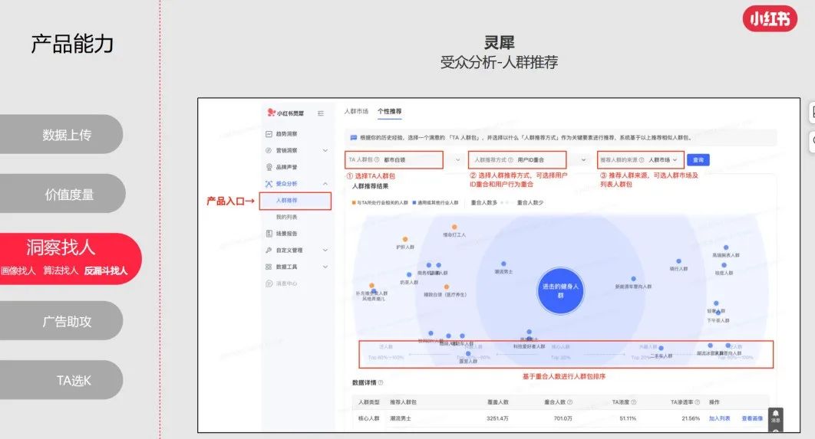Click the sidebar collapse hamburger icon

[320, 113]
